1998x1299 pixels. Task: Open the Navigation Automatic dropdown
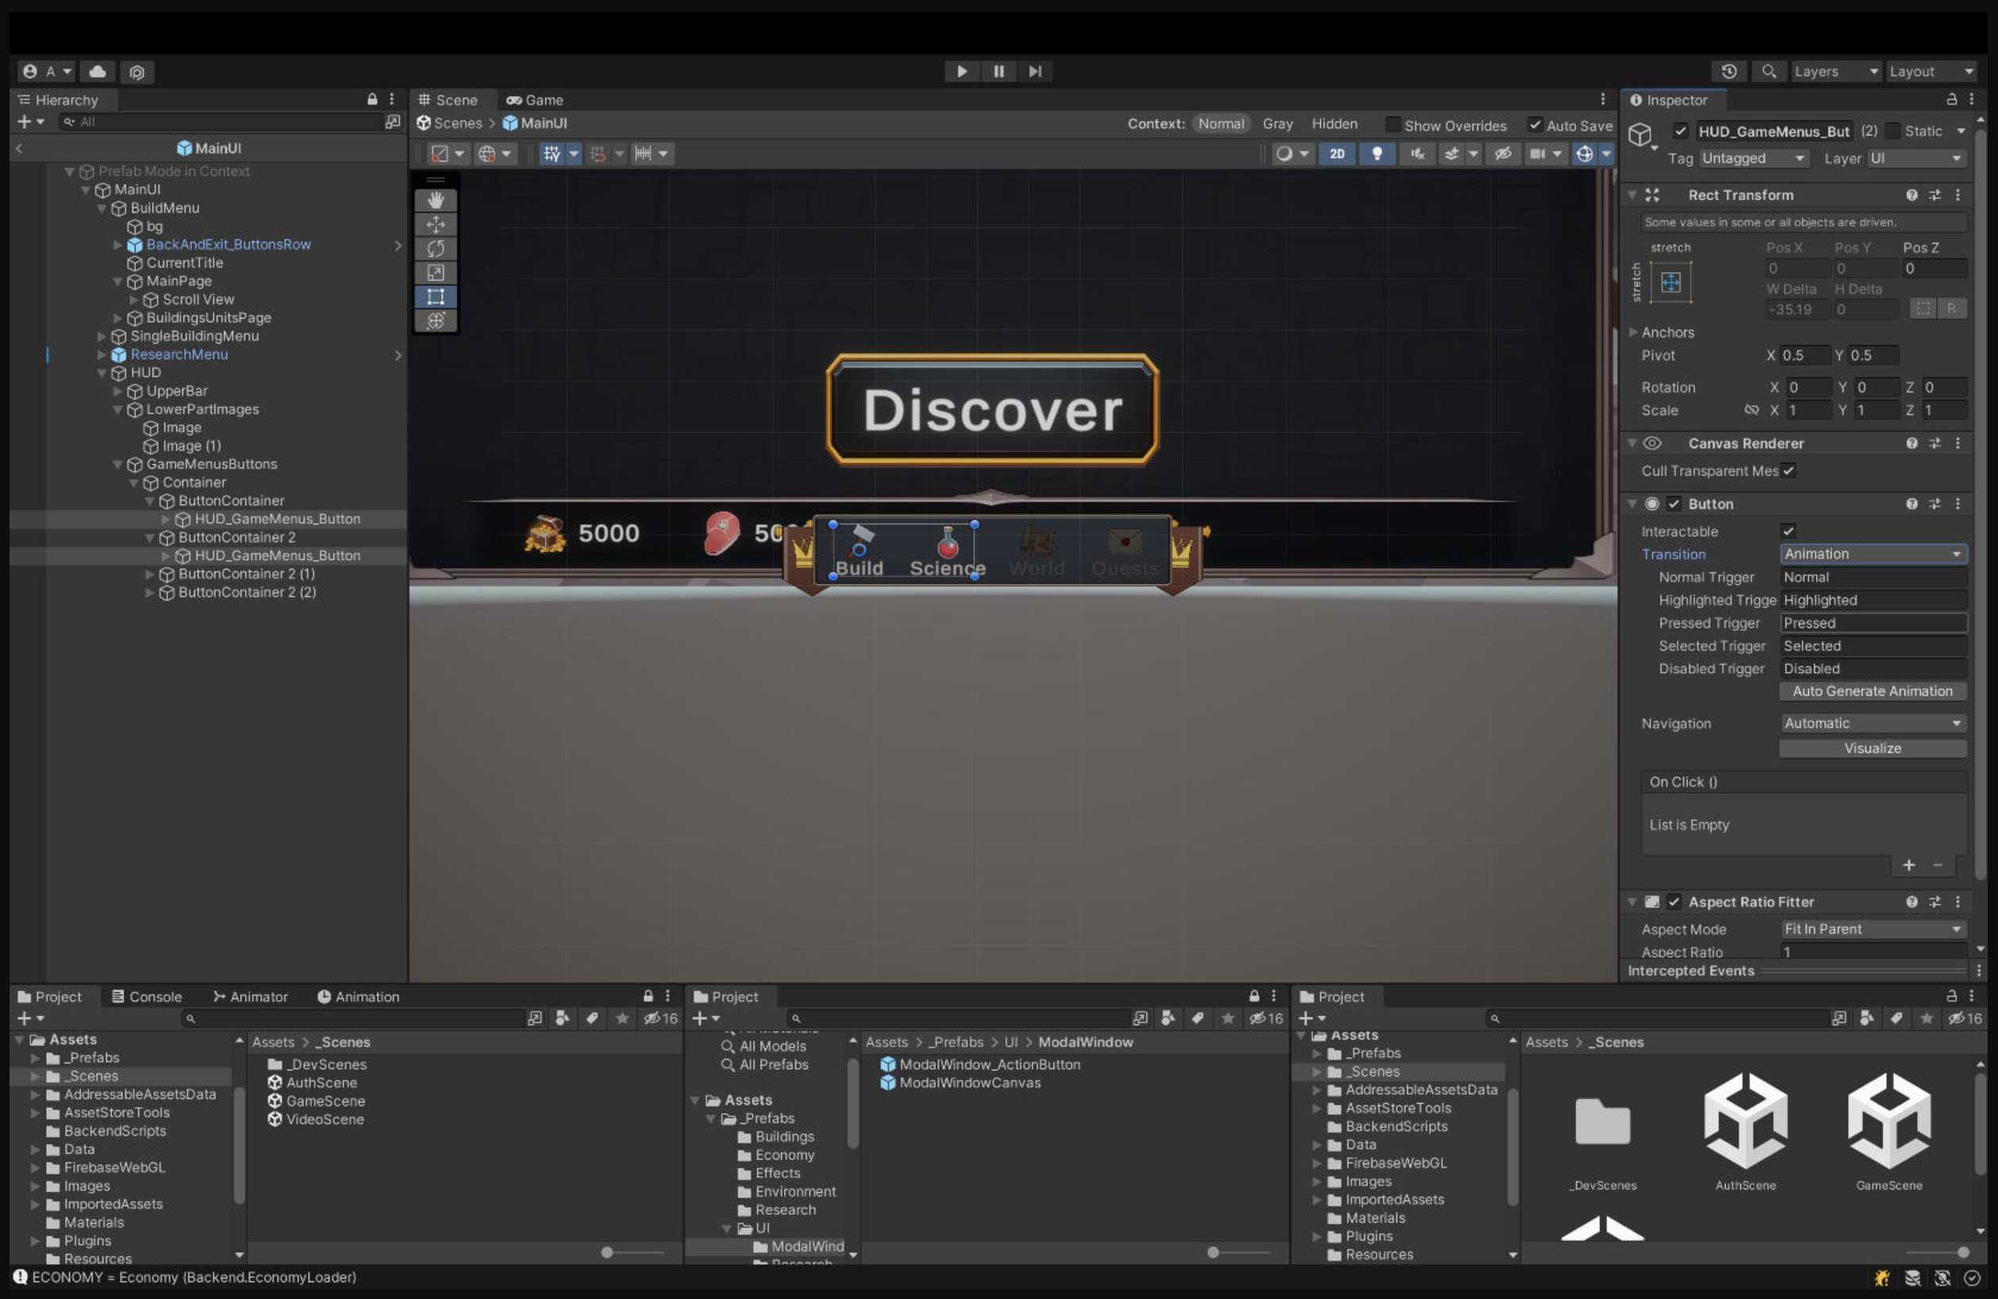(x=1873, y=723)
